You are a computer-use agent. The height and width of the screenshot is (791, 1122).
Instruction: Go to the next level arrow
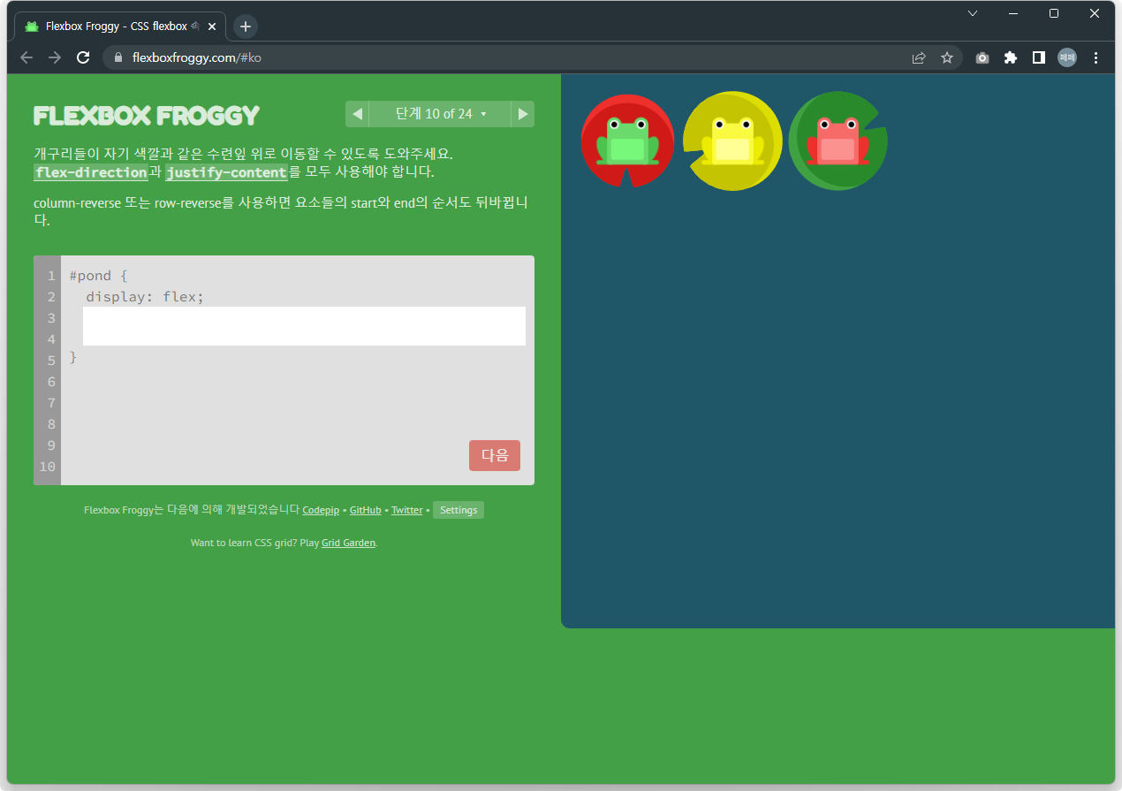pos(523,114)
